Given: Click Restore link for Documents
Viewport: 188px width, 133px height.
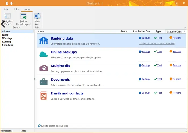Looking at the screenshot, I should pos(177,79).
